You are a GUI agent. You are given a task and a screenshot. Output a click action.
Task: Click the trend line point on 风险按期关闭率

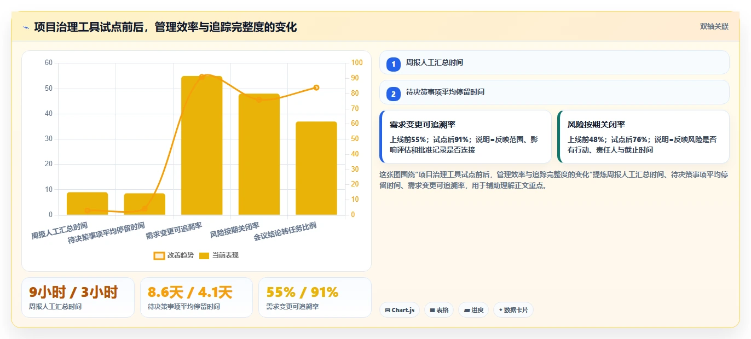pos(259,100)
